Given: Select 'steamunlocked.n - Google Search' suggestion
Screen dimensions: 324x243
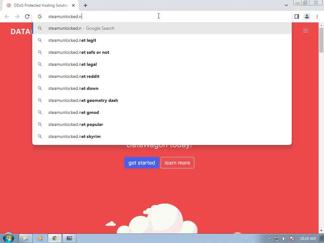Looking at the screenshot, I should [162, 28].
